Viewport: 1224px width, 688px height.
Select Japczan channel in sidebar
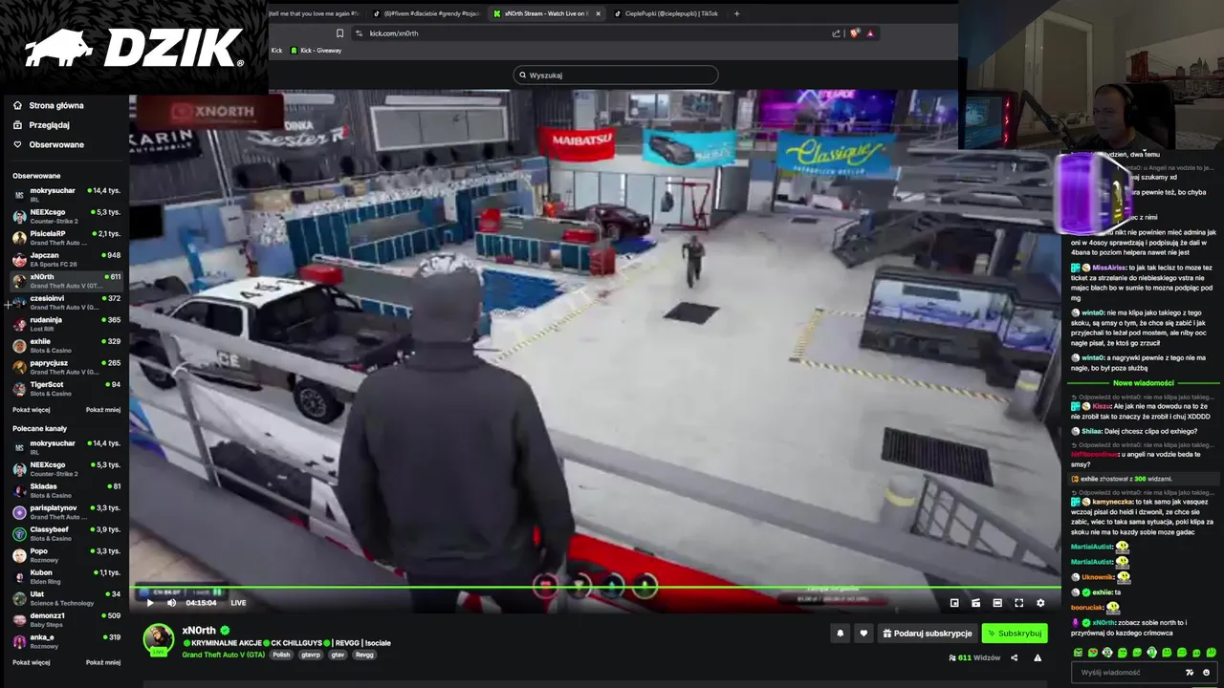click(x=66, y=259)
